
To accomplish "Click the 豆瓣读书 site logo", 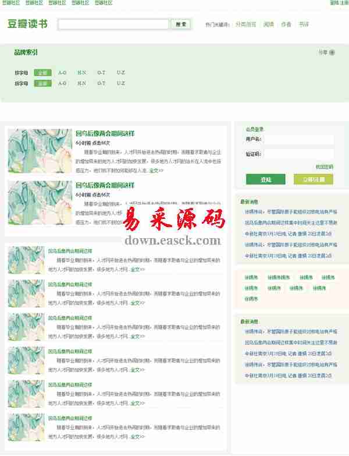I will click(27, 24).
